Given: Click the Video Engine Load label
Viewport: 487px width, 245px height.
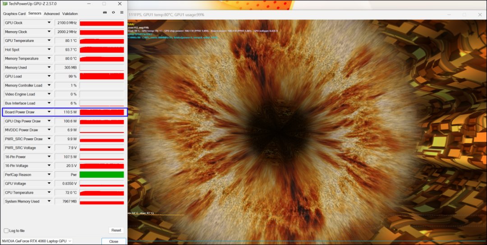Looking at the screenshot, I should 20,94.
